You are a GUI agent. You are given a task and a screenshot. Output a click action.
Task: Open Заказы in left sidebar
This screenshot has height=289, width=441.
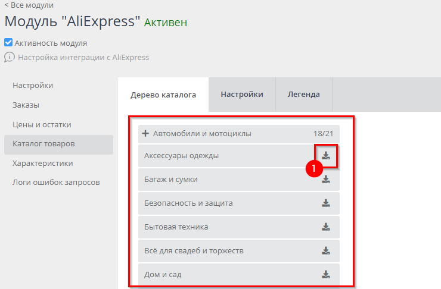(x=26, y=105)
